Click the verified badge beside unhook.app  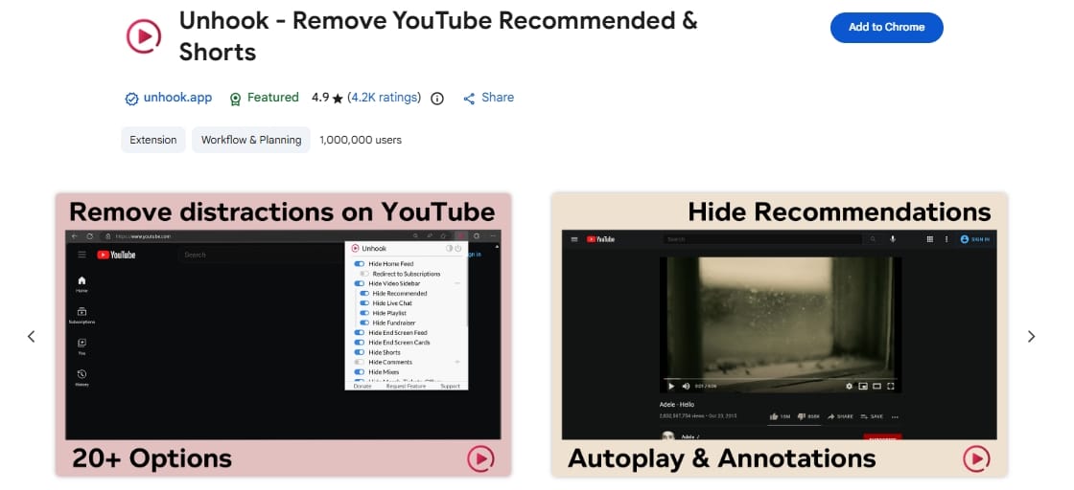coord(131,99)
